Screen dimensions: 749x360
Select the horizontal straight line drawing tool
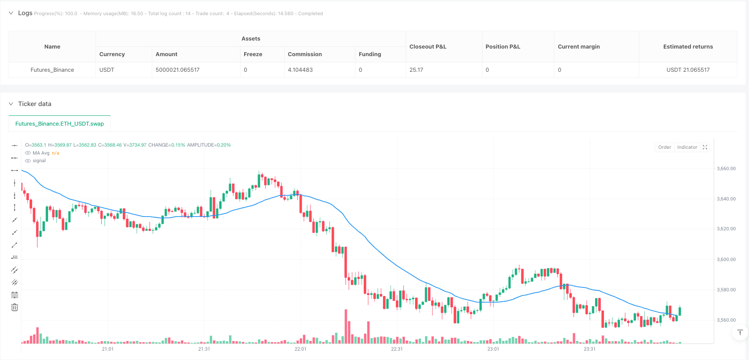click(x=15, y=145)
